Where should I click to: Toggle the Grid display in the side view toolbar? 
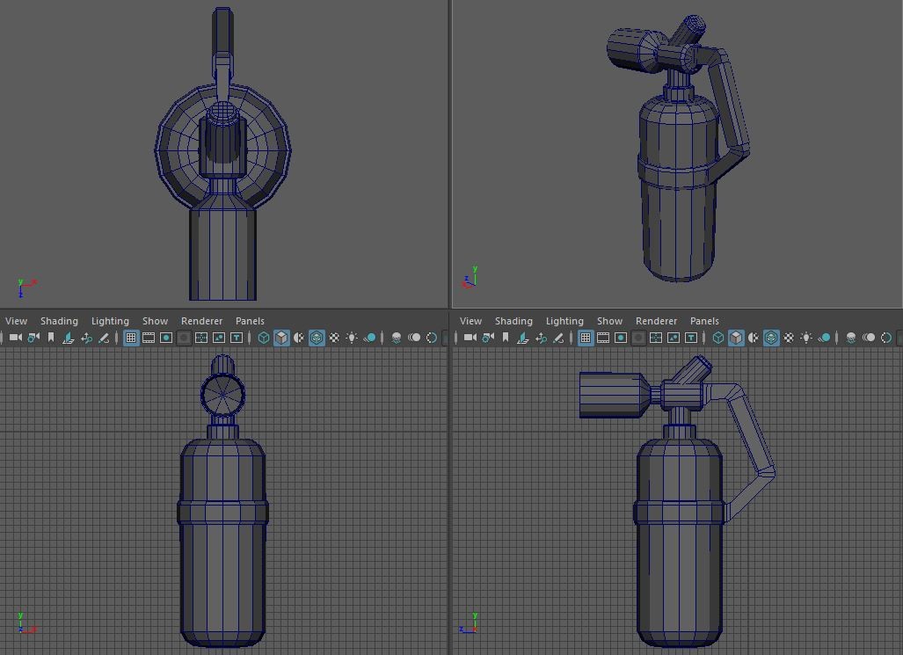pos(585,338)
